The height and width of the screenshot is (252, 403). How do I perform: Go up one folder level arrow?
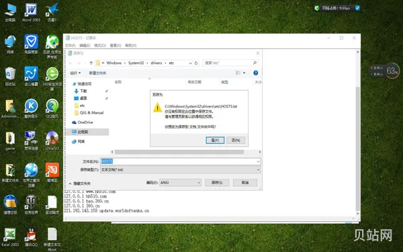[91, 63]
